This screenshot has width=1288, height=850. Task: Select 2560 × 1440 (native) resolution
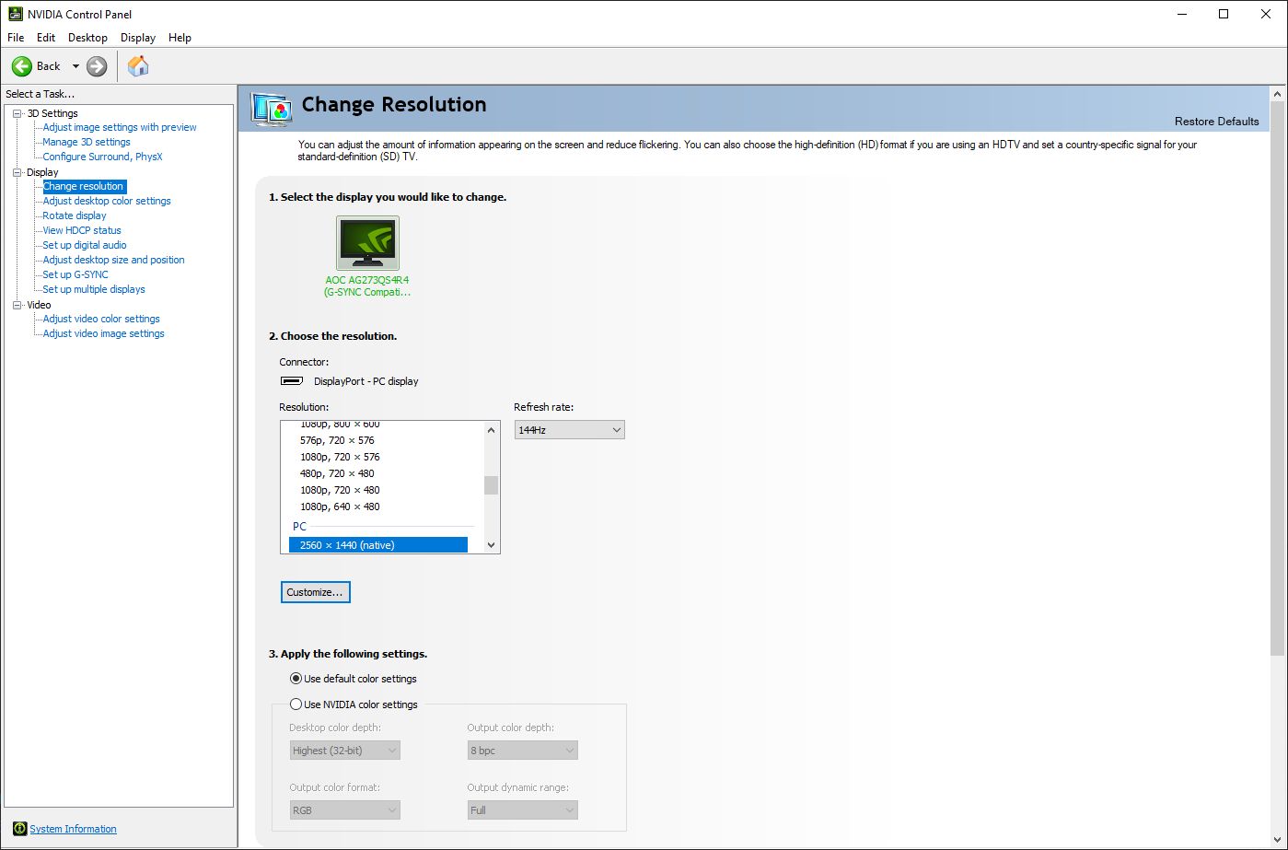(377, 545)
